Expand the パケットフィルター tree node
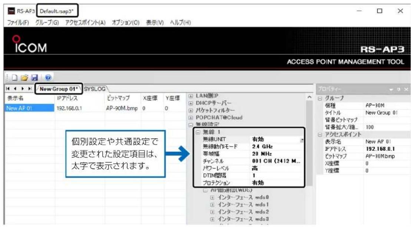 (190, 111)
